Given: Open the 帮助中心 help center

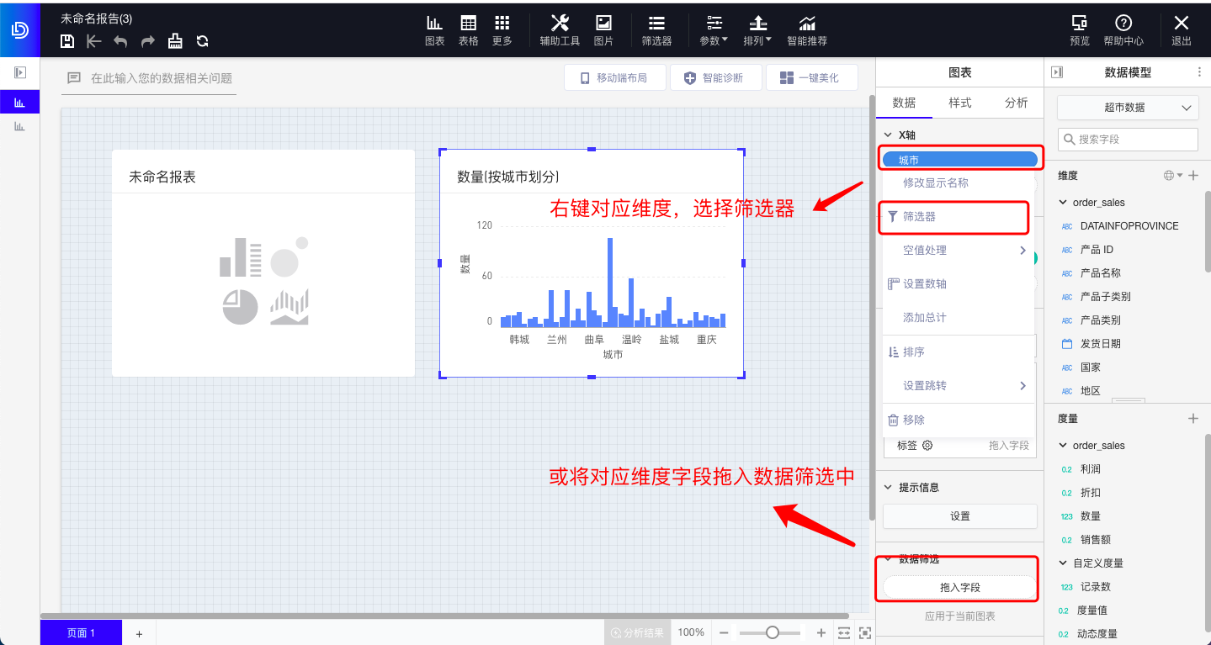Looking at the screenshot, I should point(1123,30).
